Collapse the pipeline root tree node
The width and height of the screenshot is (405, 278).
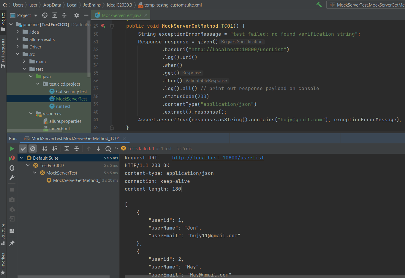pos(11,24)
